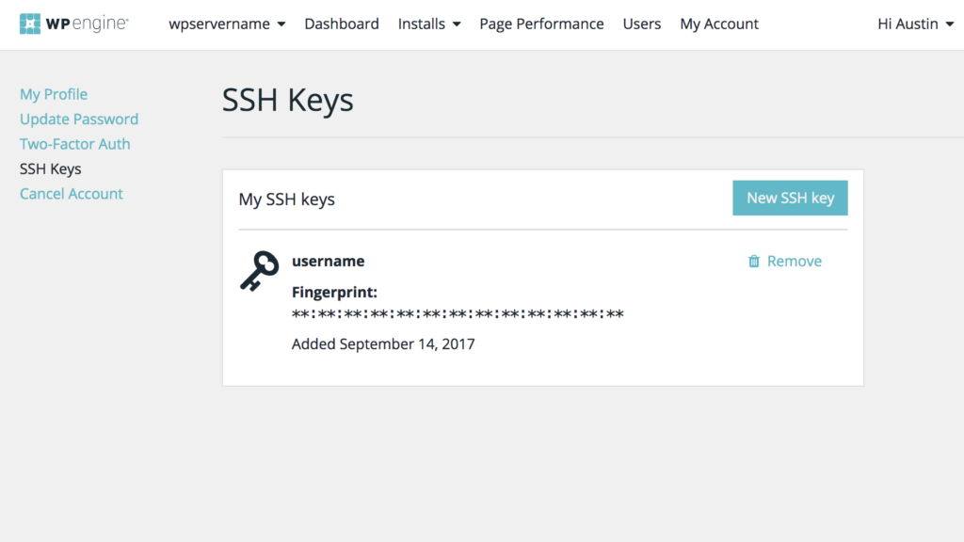Click the Cancel Account link
Screen dimensions: 964x542
72,194
